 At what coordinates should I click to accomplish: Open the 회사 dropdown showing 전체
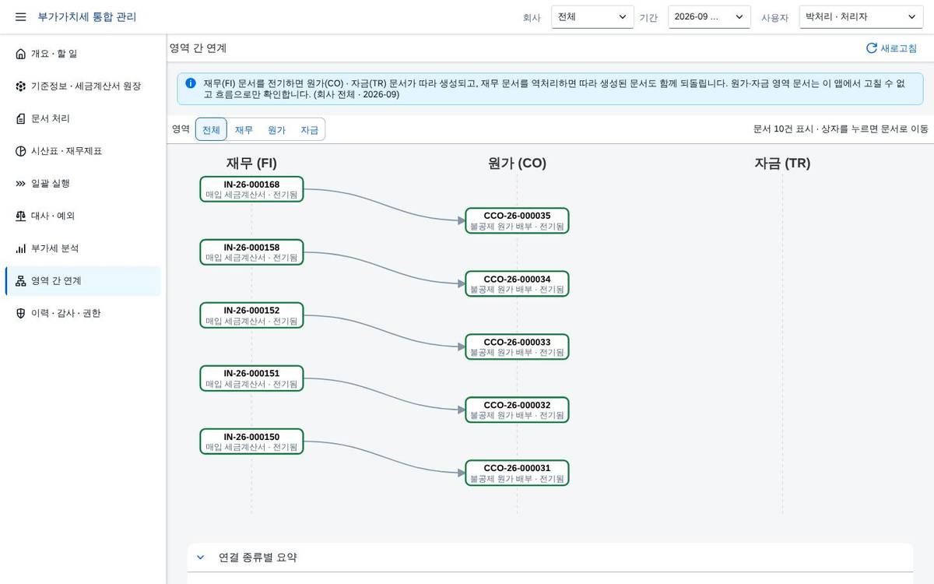click(592, 17)
